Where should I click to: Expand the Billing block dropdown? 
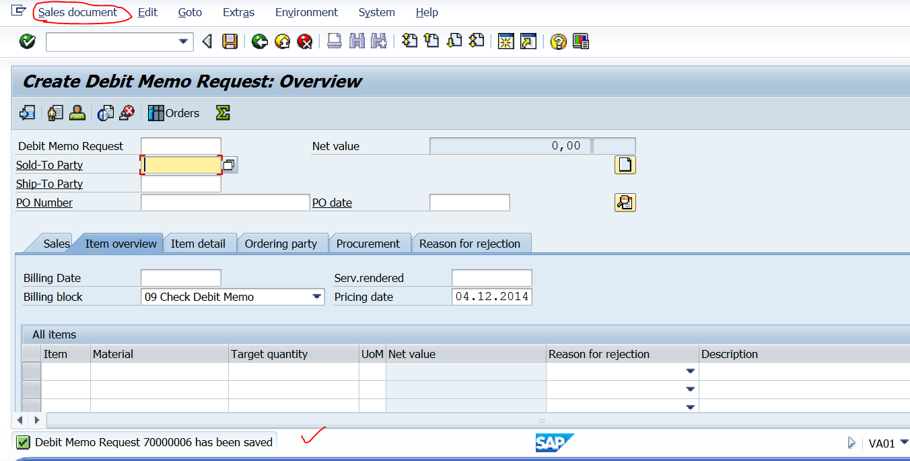pyautogui.click(x=317, y=297)
